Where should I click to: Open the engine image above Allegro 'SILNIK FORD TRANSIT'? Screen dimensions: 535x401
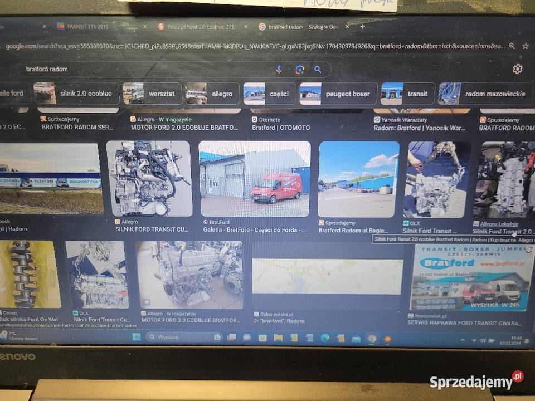coord(149,178)
